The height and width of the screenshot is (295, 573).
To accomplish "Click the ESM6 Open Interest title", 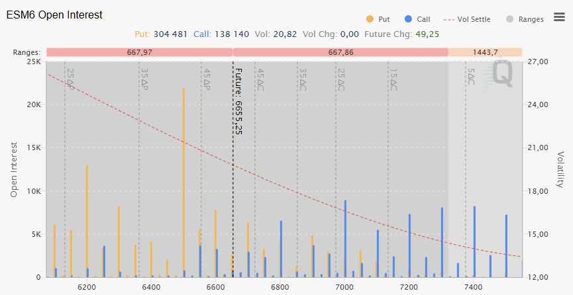I will coord(54,15).
